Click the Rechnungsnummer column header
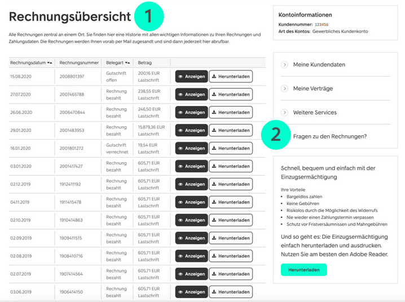Viewport: 405px width, 302px height. coord(79,63)
